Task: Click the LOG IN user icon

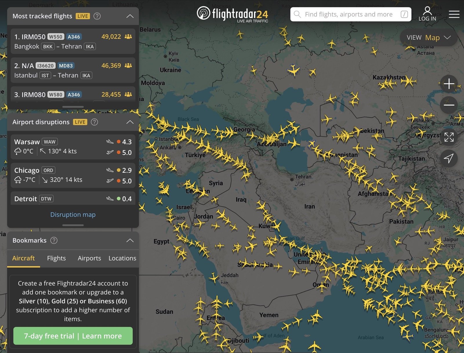Action: pos(427,14)
